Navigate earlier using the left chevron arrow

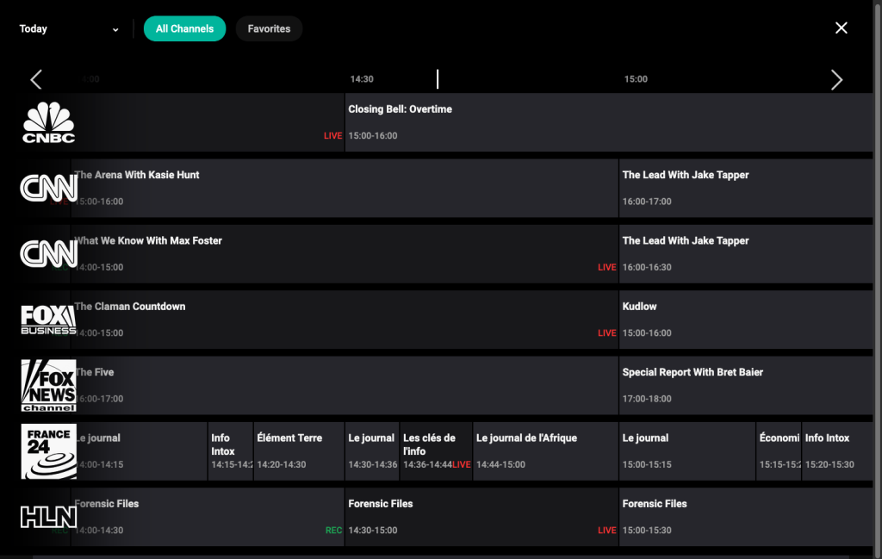click(35, 79)
